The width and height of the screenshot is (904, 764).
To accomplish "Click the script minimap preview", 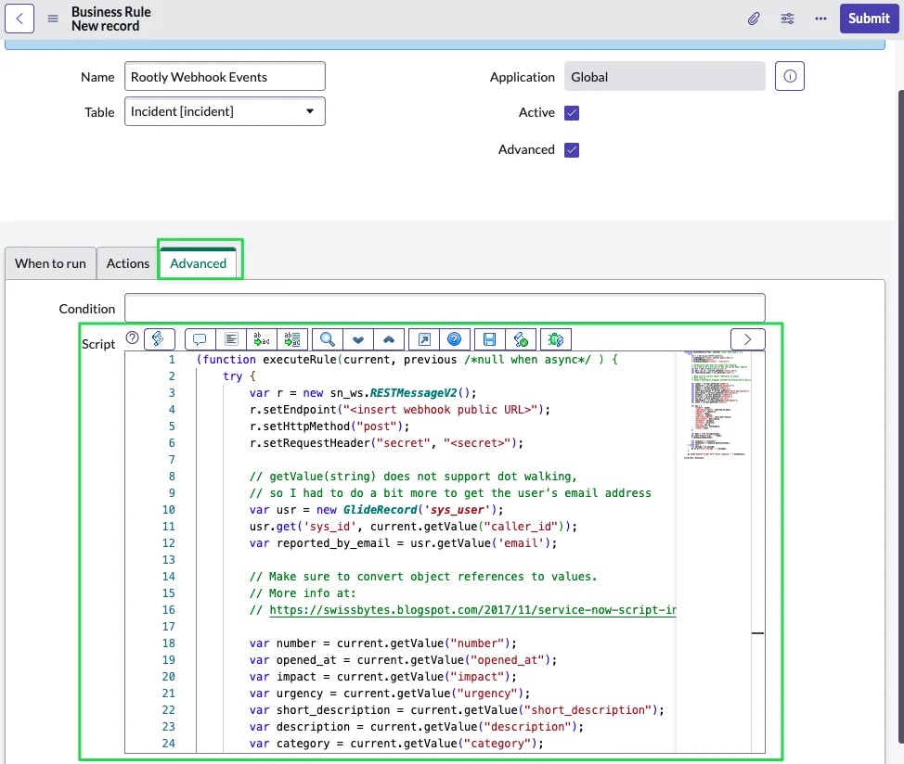I will [x=717, y=405].
